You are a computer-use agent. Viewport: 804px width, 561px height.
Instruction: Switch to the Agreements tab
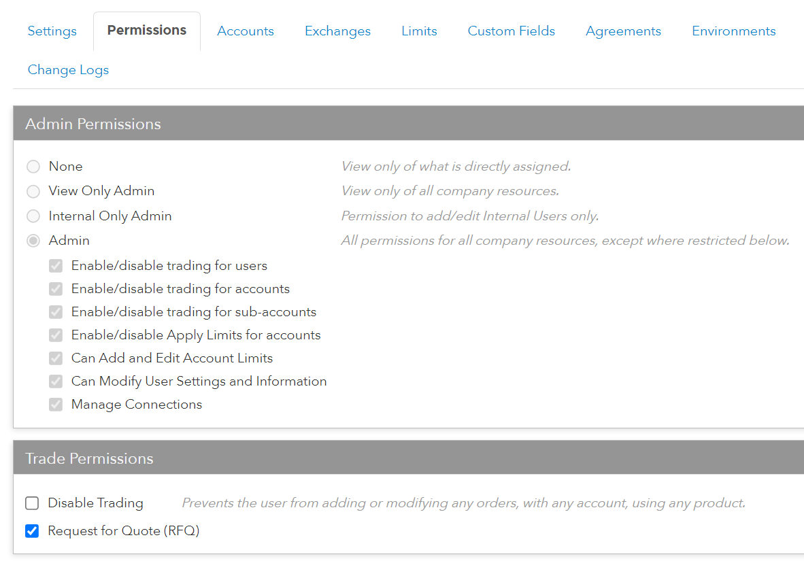point(623,31)
